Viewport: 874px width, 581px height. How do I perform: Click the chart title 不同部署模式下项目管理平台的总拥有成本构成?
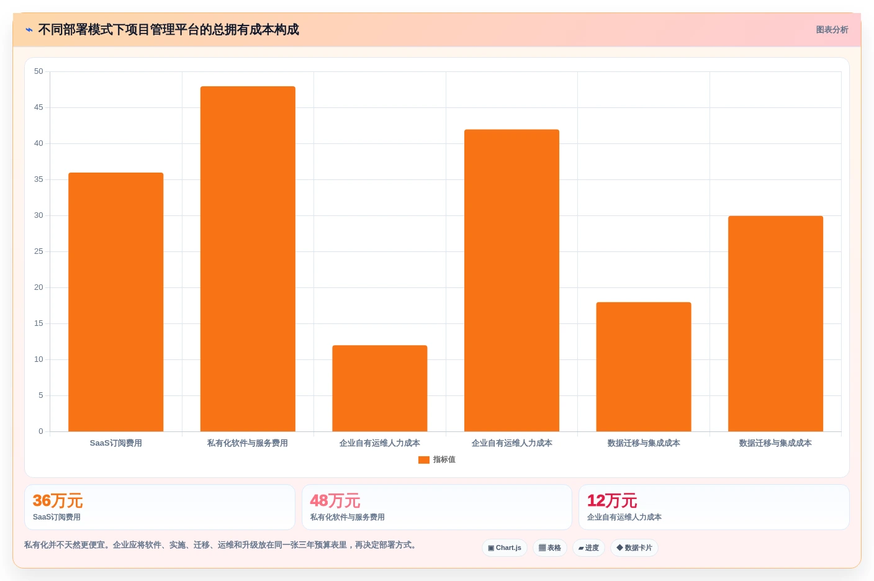click(x=169, y=30)
